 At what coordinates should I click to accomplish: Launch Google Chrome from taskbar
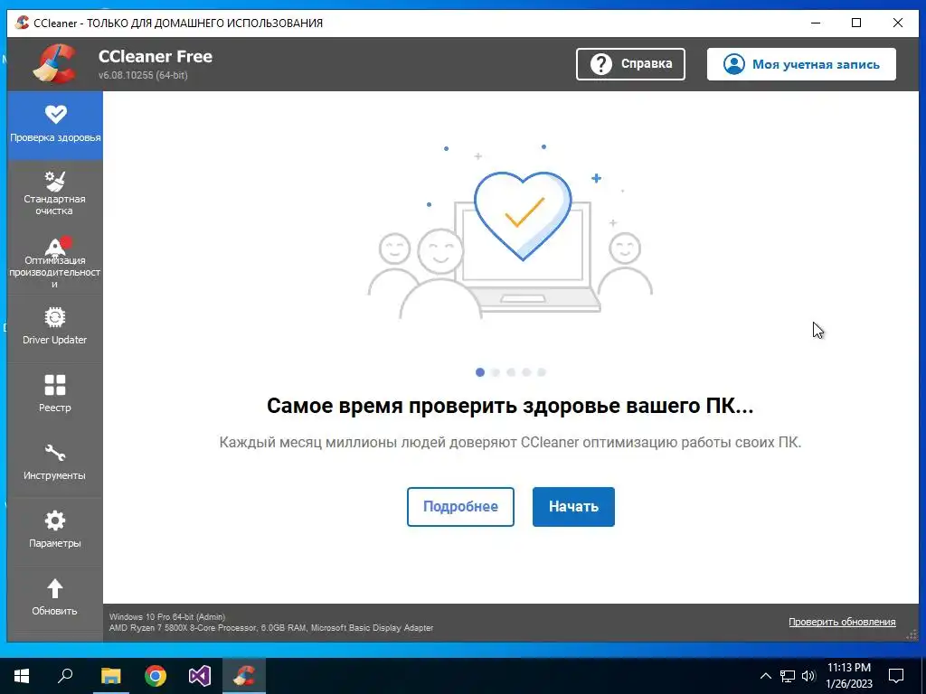pos(156,676)
